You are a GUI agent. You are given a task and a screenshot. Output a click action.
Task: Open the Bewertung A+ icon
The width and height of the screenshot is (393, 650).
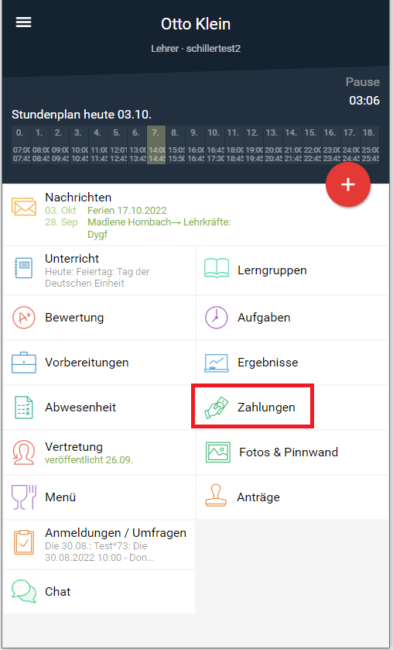(24, 317)
